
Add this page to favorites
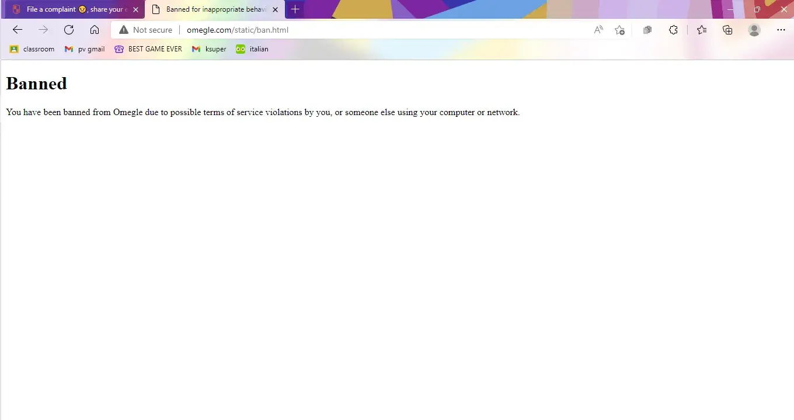click(619, 30)
